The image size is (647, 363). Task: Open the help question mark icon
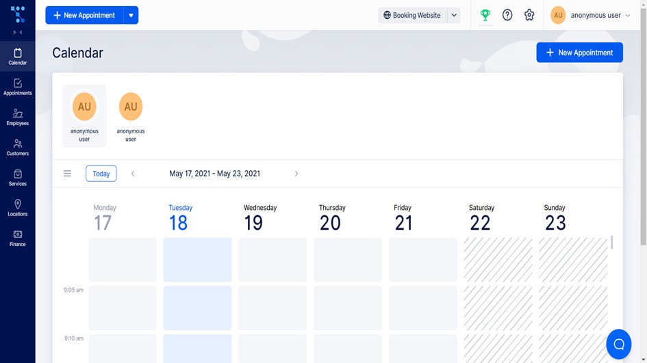click(x=507, y=15)
